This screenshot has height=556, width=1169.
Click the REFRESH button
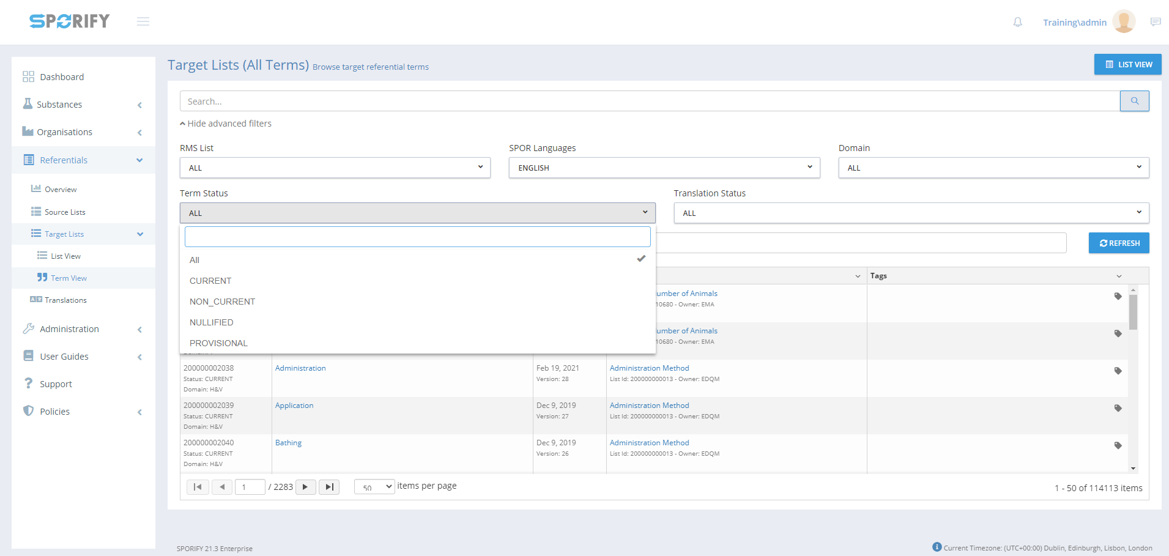[x=1118, y=243]
